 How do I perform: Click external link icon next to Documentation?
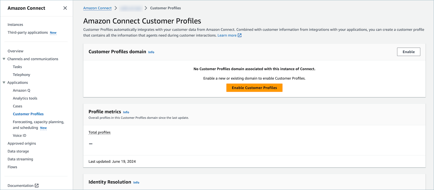point(37,185)
